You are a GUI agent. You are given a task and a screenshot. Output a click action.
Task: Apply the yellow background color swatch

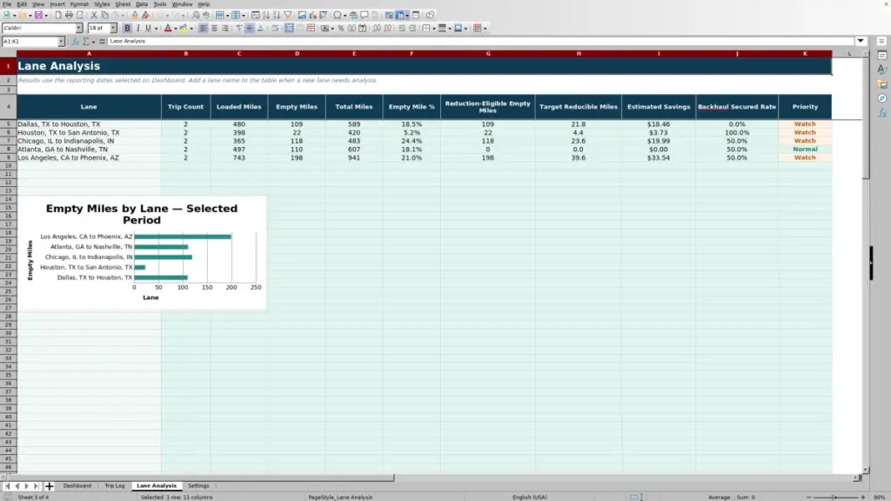(x=184, y=29)
